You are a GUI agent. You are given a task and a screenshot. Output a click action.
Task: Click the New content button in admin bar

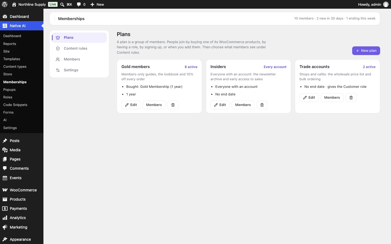(97, 4)
